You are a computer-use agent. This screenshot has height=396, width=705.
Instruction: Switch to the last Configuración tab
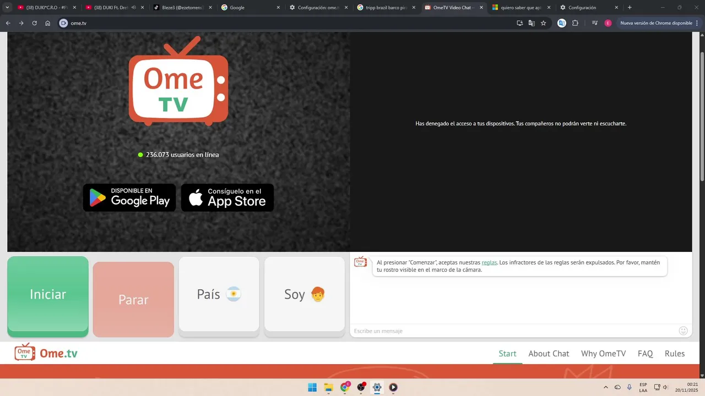589,8
